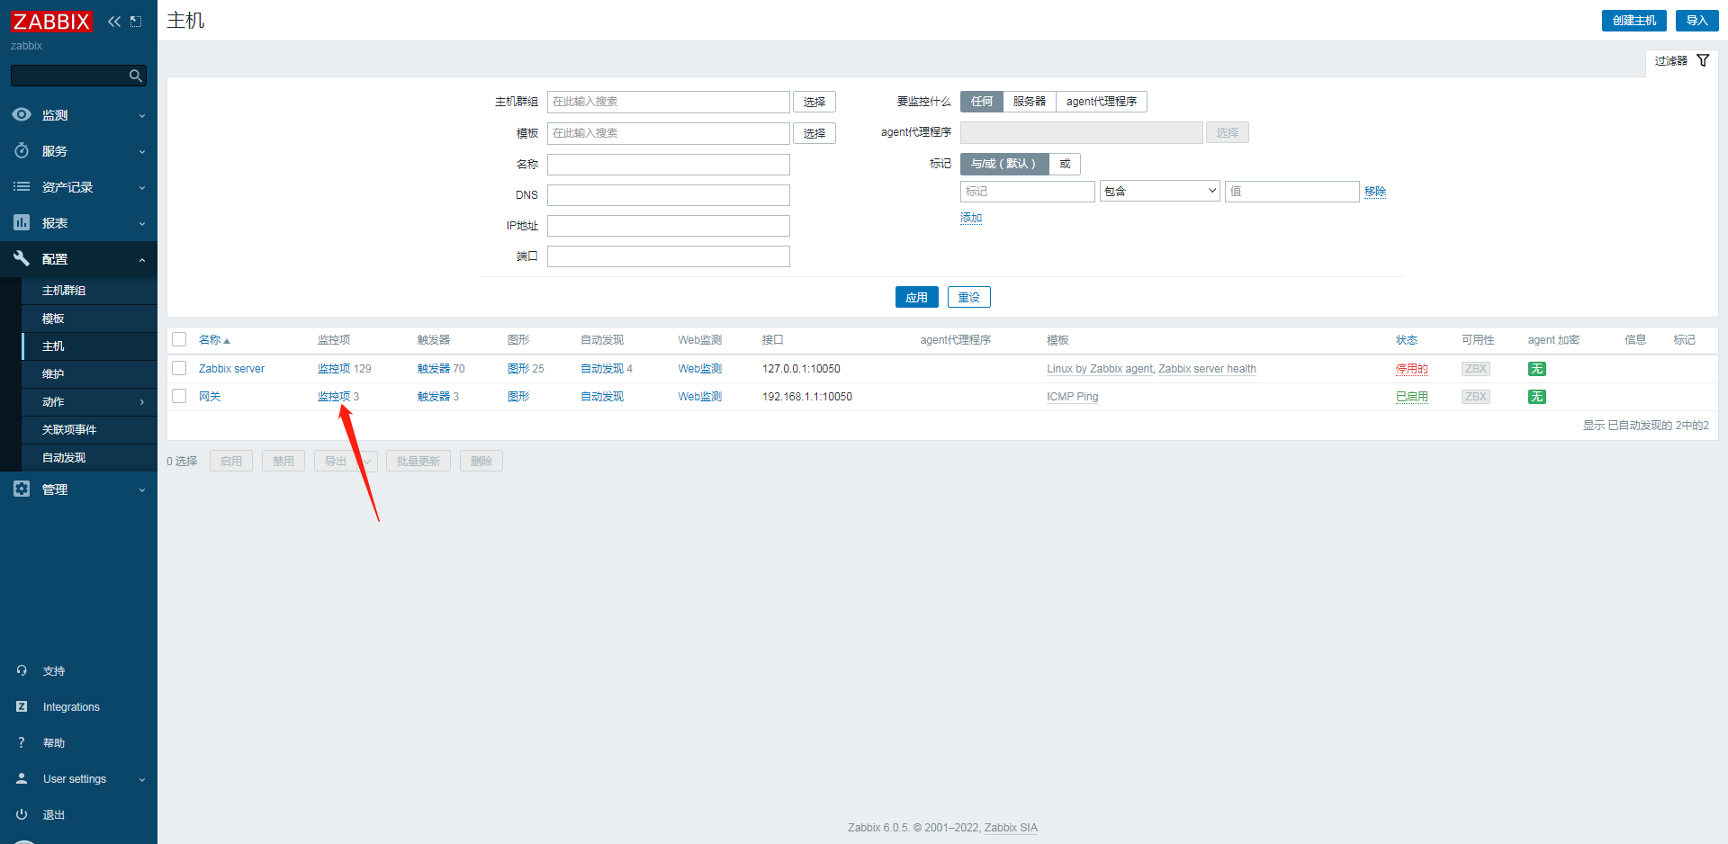The height and width of the screenshot is (844, 1728).
Task: Select 或 tag mode
Action: click(1065, 164)
